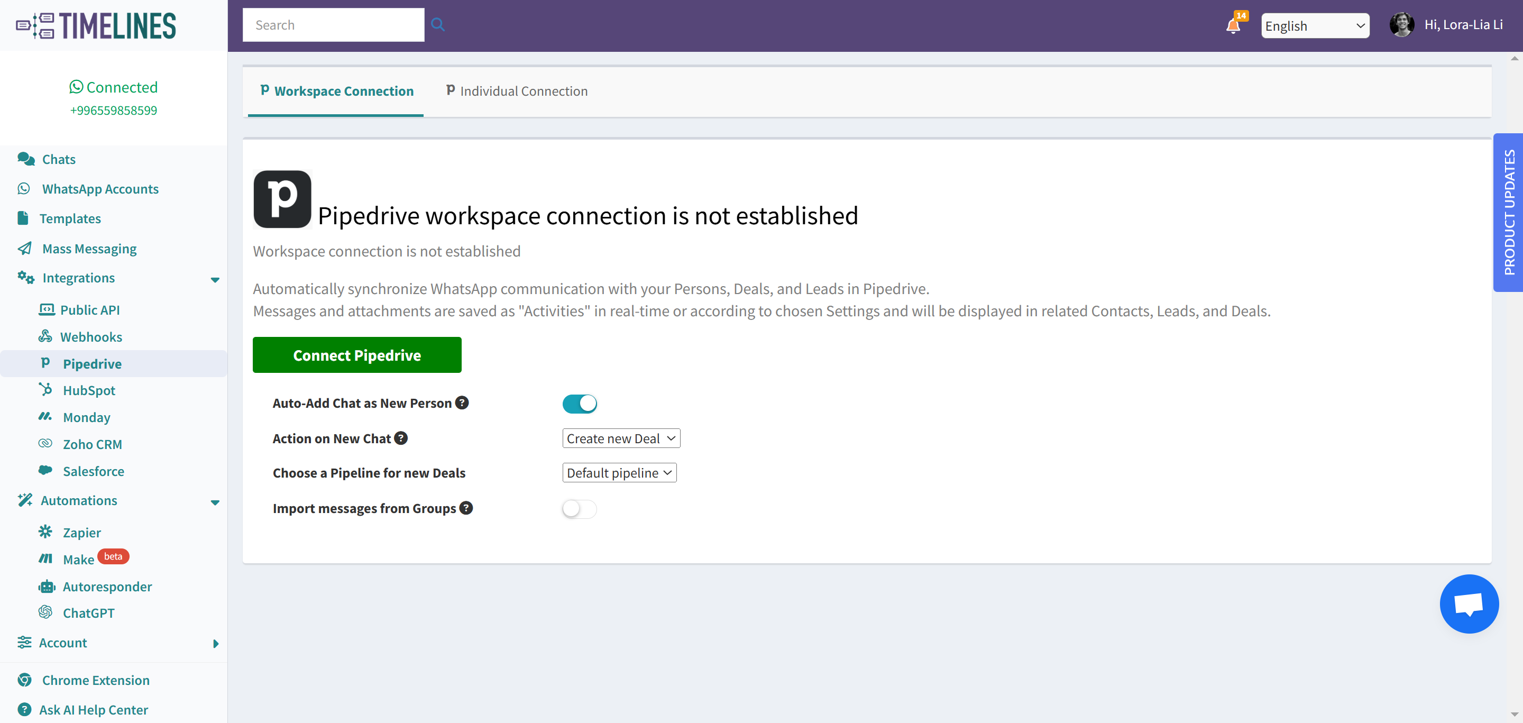This screenshot has width=1523, height=723.
Task: Click the ChatGPT icon
Action: [45, 612]
